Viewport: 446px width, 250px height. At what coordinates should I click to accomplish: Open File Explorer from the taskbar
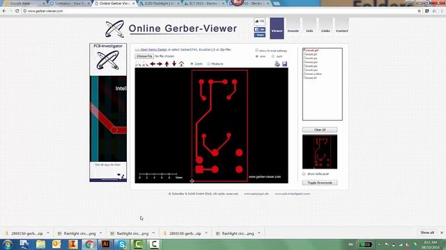tap(40, 244)
